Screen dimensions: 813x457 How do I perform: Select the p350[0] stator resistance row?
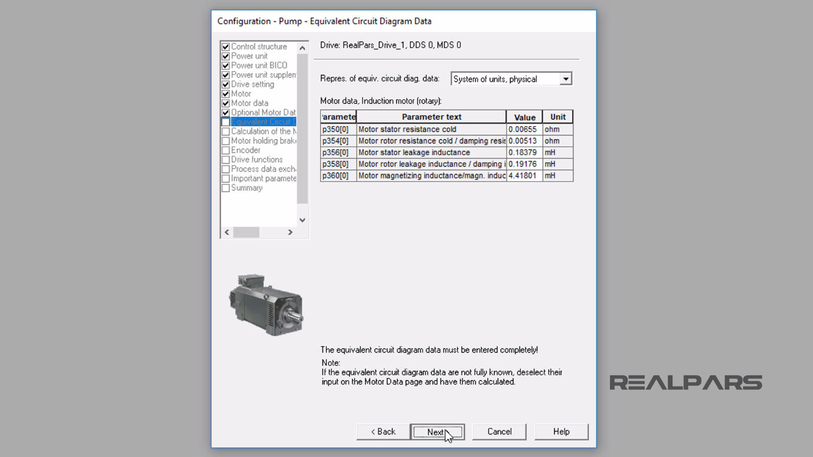(x=432, y=129)
